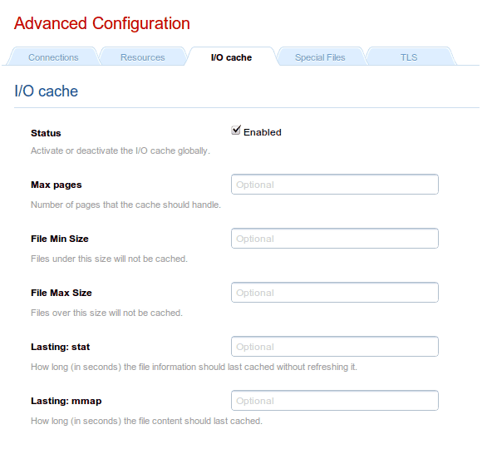Click the Lasting: stat input field

click(335, 347)
